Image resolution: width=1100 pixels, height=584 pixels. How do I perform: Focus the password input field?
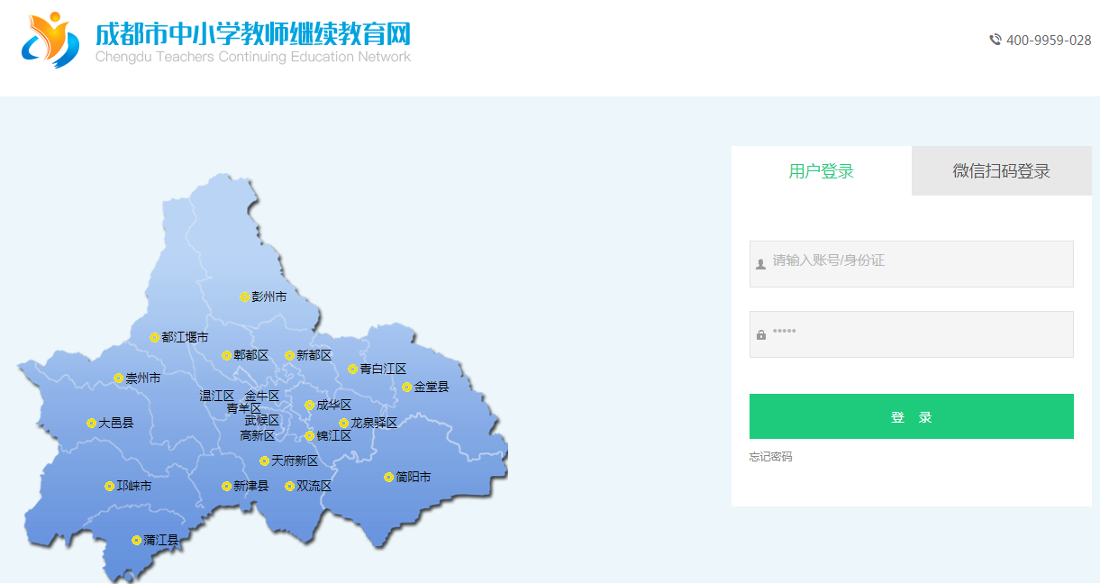pos(912,334)
